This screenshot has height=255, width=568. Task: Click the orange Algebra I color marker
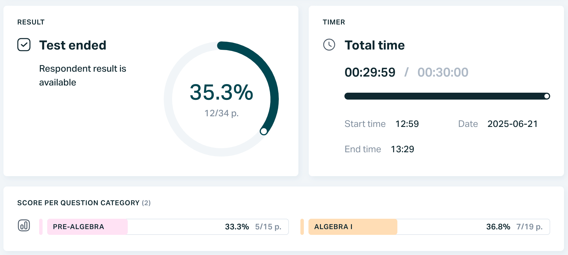[302, 227]
